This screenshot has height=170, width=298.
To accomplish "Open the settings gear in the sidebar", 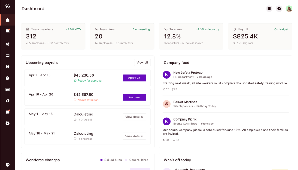I will [x=8, y=123].
